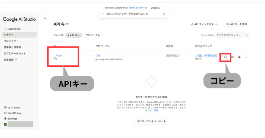Image resolution: width=265 pixels, height=138 pixels.
Task: Close the new project created notification
Action: pos(164,14)
